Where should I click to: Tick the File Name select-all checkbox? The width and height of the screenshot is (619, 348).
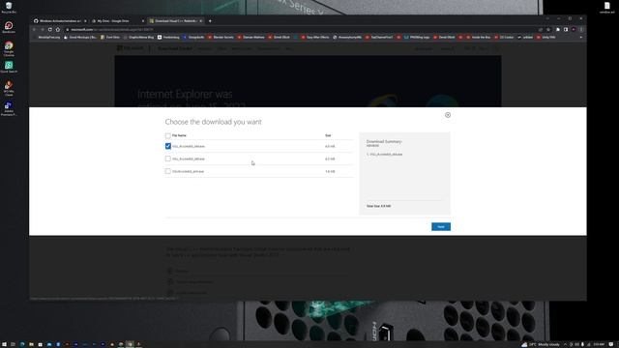pyautogui.click(x=167, y=135)
